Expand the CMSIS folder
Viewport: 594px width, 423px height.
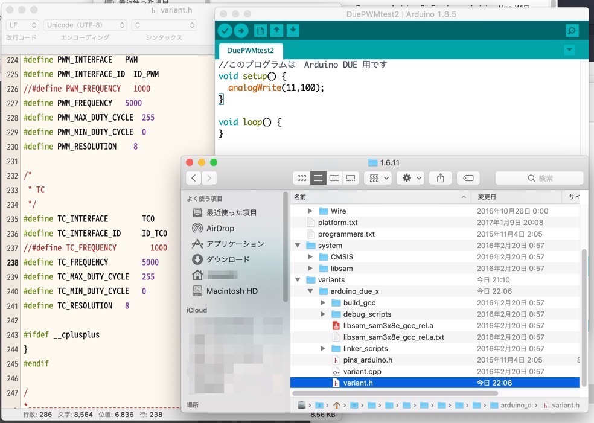[x=310, y=256]
